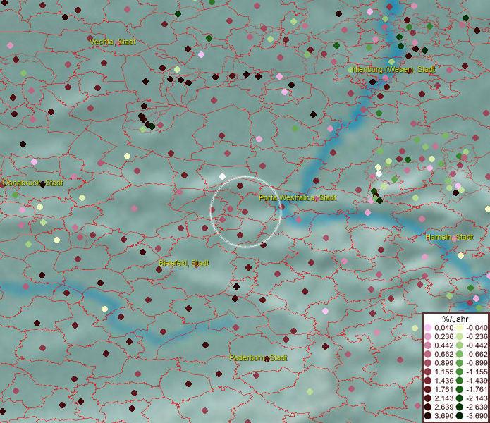This screenshot has width=490, height=423.
Task: Select the 0.236 legend swatch
Action: pyautogui.click(x=428, y=336)
